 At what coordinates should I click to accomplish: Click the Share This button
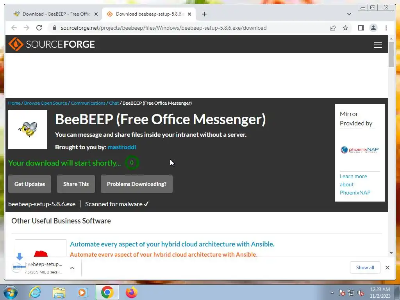(76, 184)
